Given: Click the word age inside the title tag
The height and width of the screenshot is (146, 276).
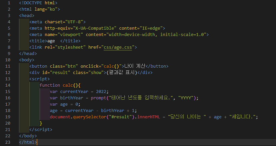Looking at the screenshot, I should (x=51, y=41).
